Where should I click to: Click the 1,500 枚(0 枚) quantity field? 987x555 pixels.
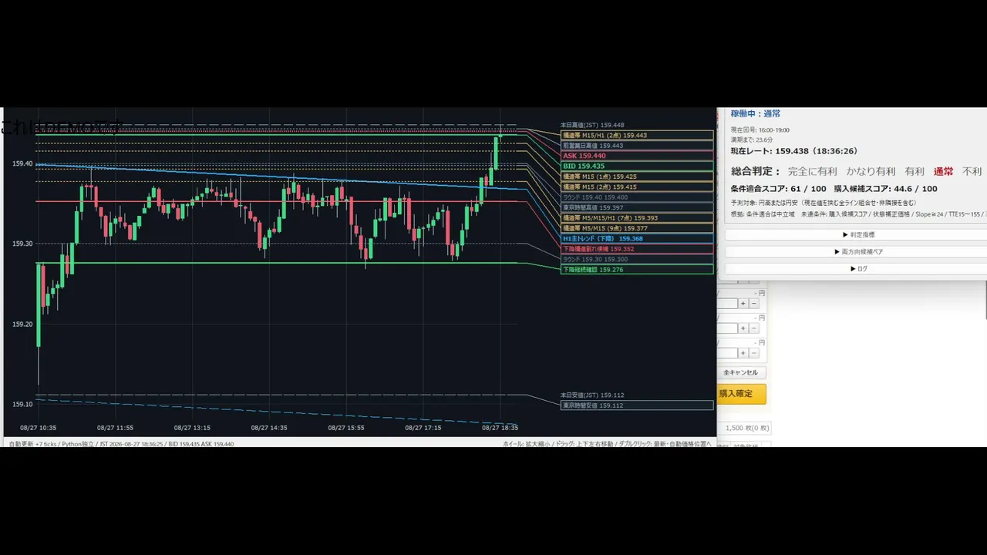pyautogui.click(x=744, y=428)
